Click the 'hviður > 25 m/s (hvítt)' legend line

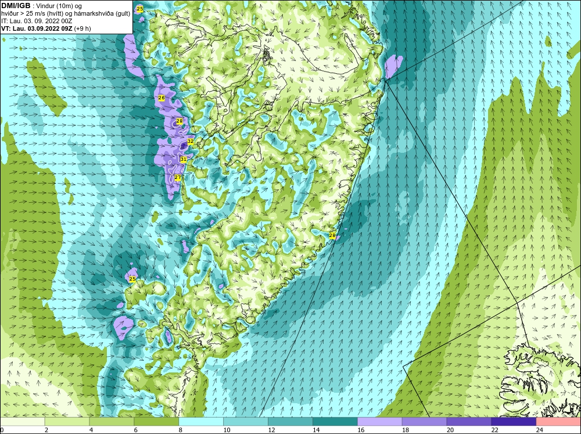tap(66, 13)
